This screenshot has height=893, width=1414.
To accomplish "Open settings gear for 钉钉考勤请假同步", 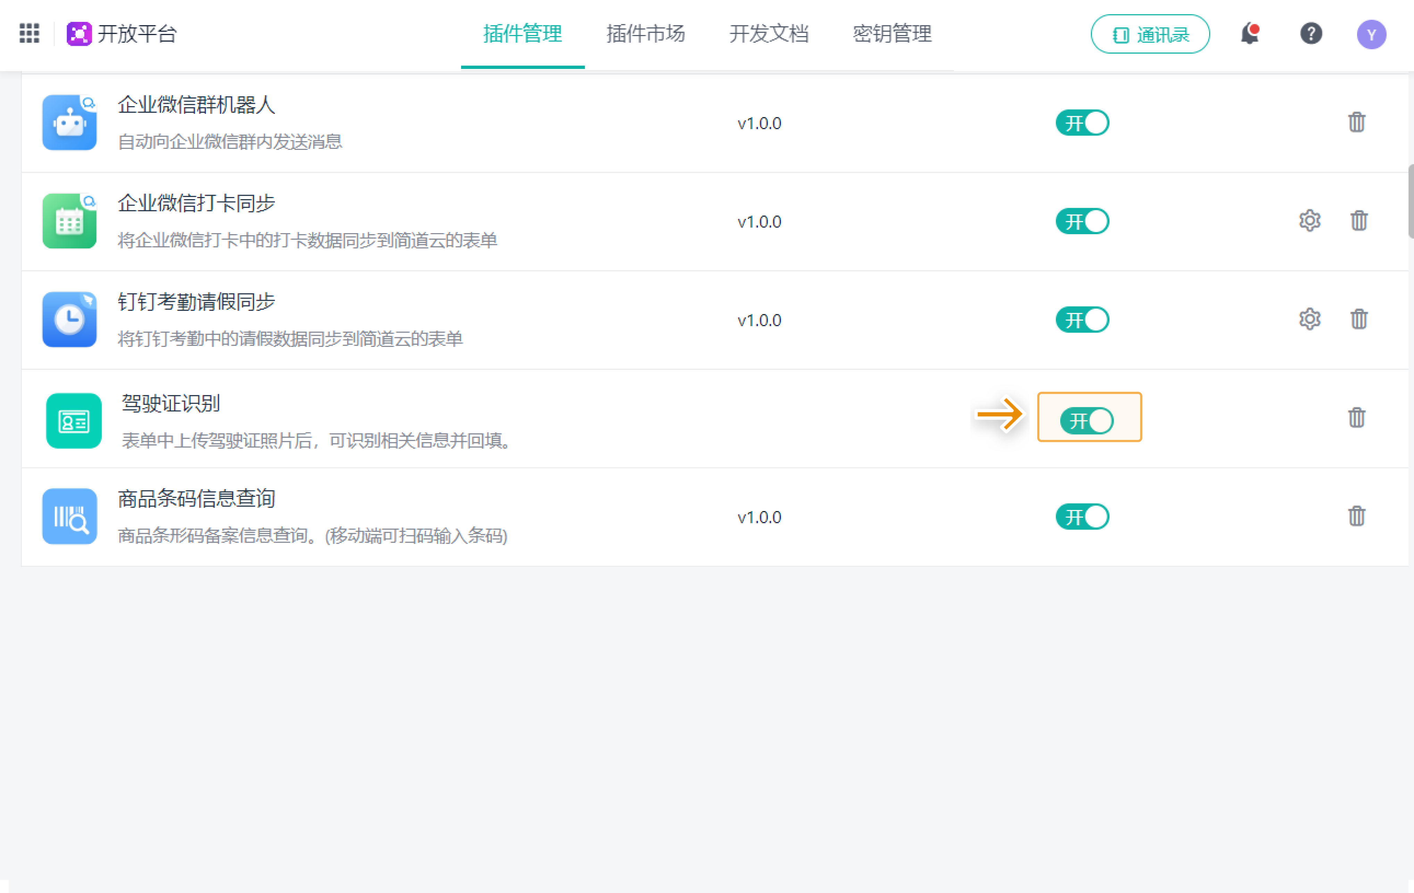I will click(1310, 320).
